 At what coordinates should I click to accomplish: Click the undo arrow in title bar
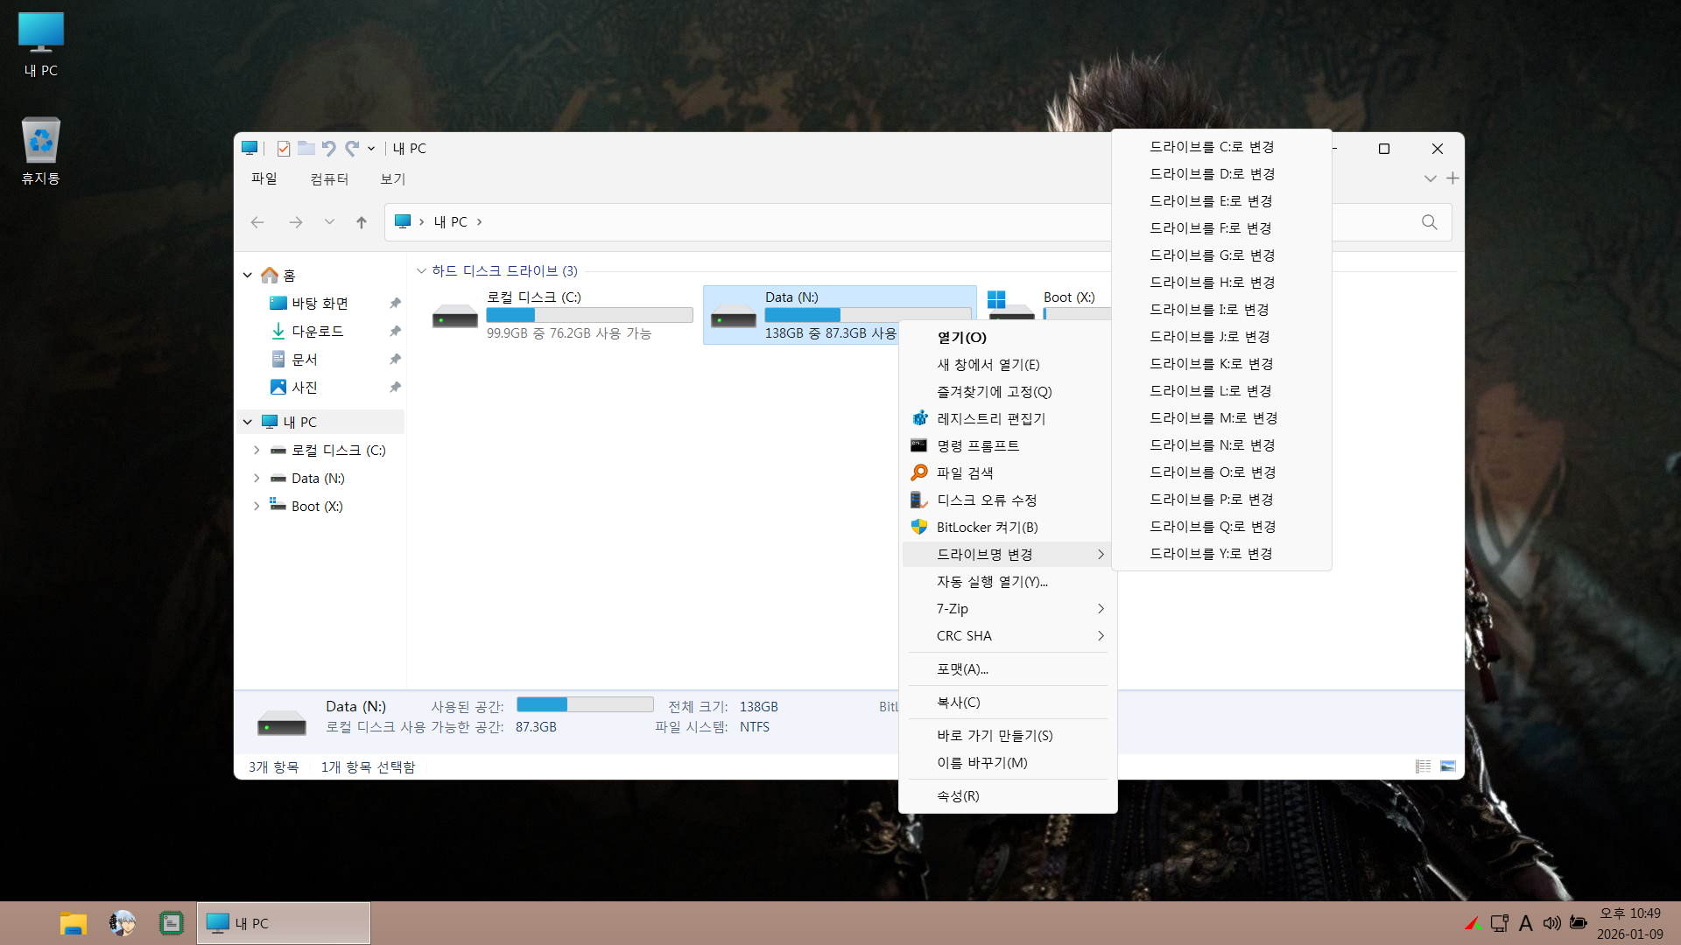click(329, 149)
